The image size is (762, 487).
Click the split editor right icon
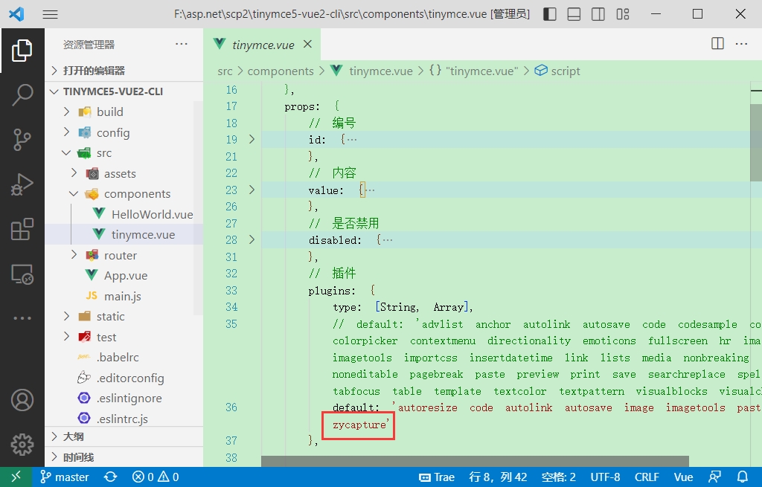[717, 44]
